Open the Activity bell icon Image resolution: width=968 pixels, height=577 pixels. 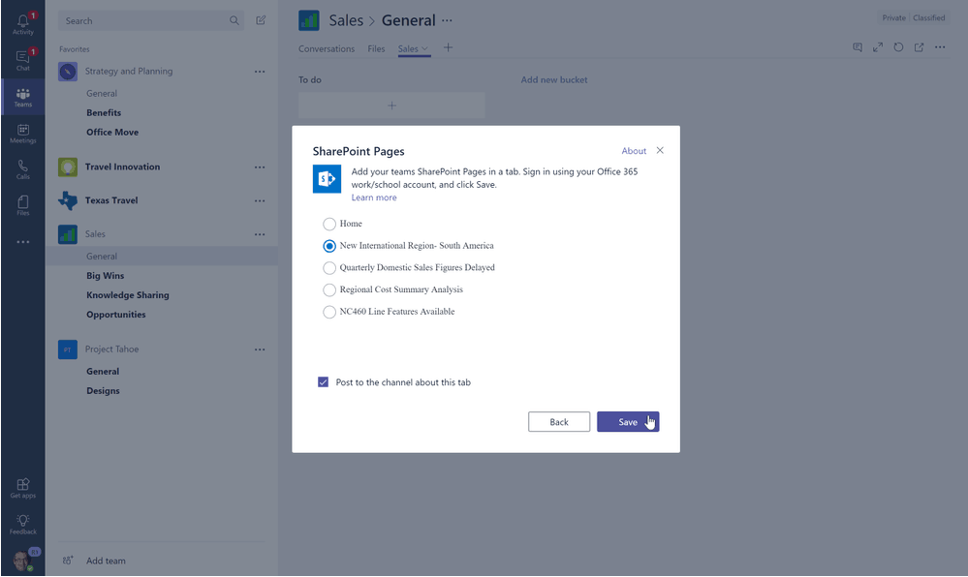23,23
